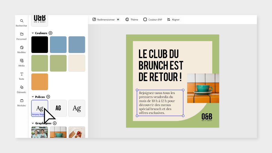Select the teal cup photo on the canvas
This screenshot has height=153, width=272.
pyautogui.click(x=203, y=88)
